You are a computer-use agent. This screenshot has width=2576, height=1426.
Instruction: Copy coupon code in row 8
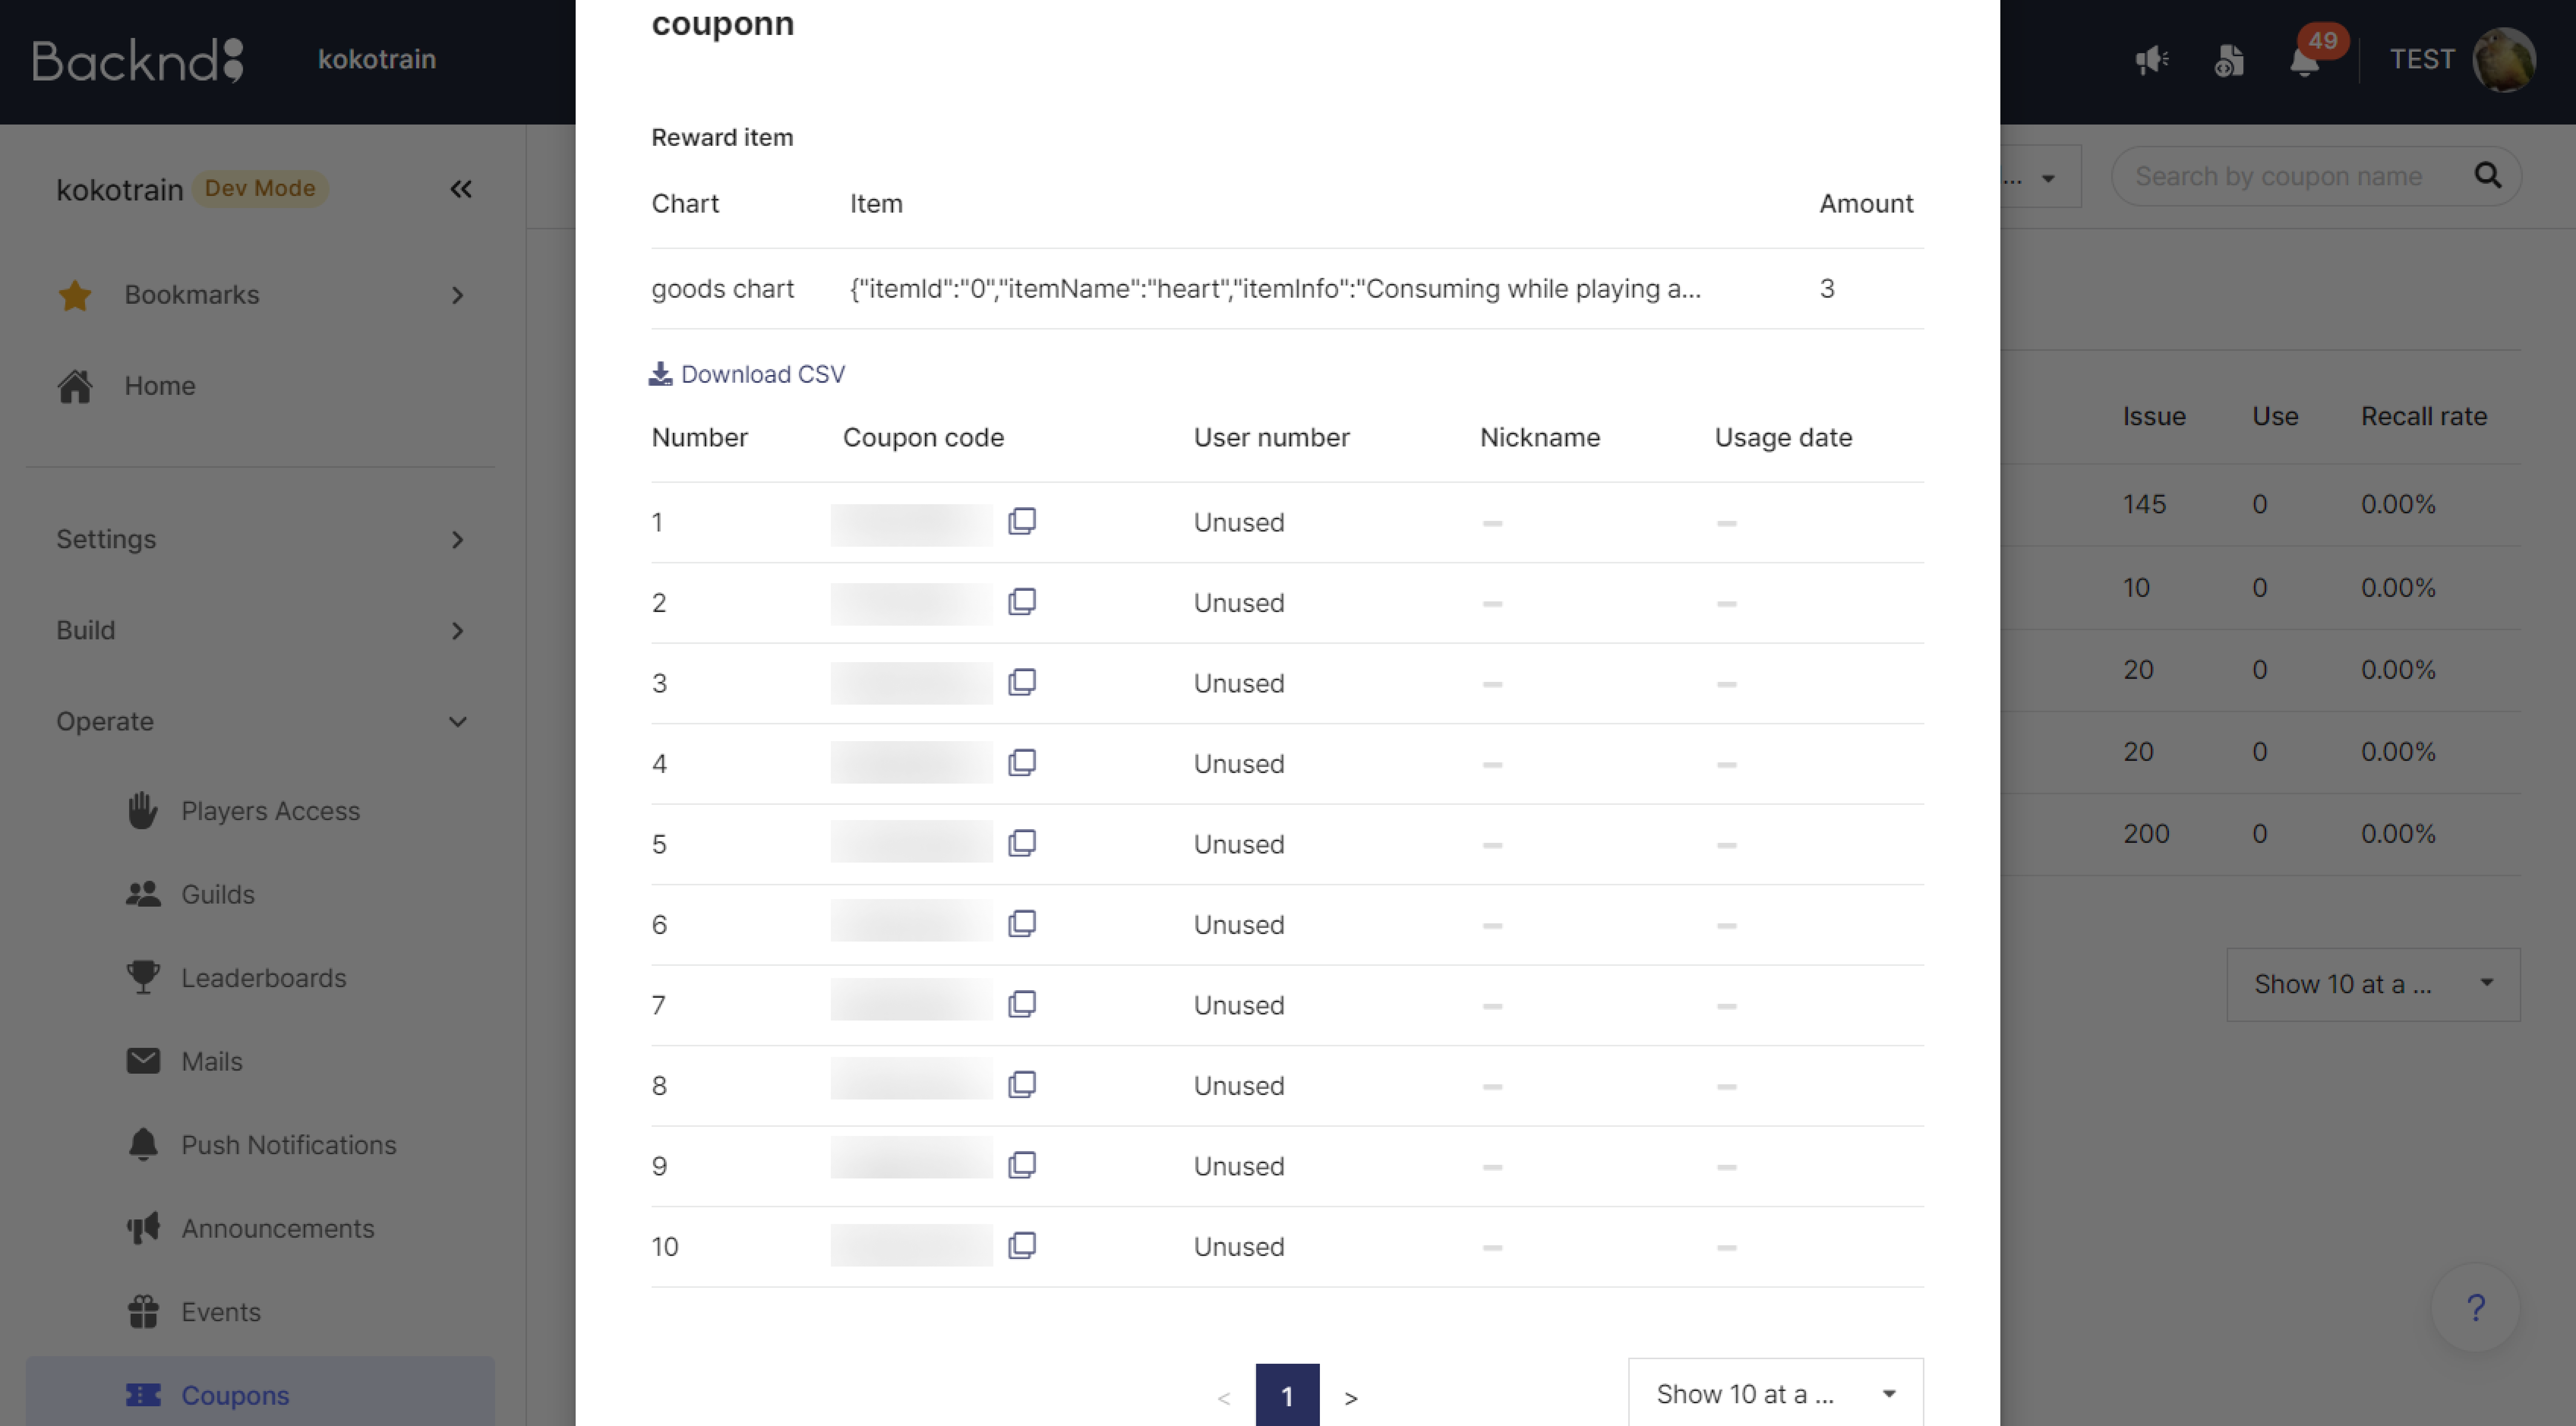tap(1021, 1085)
